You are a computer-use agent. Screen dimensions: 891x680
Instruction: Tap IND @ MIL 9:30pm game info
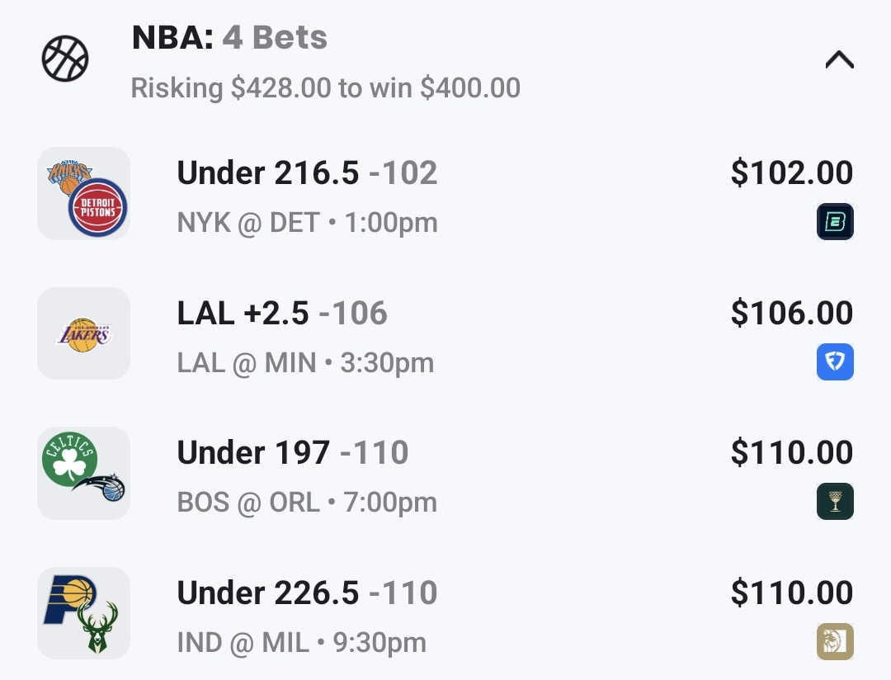(301, 643)
